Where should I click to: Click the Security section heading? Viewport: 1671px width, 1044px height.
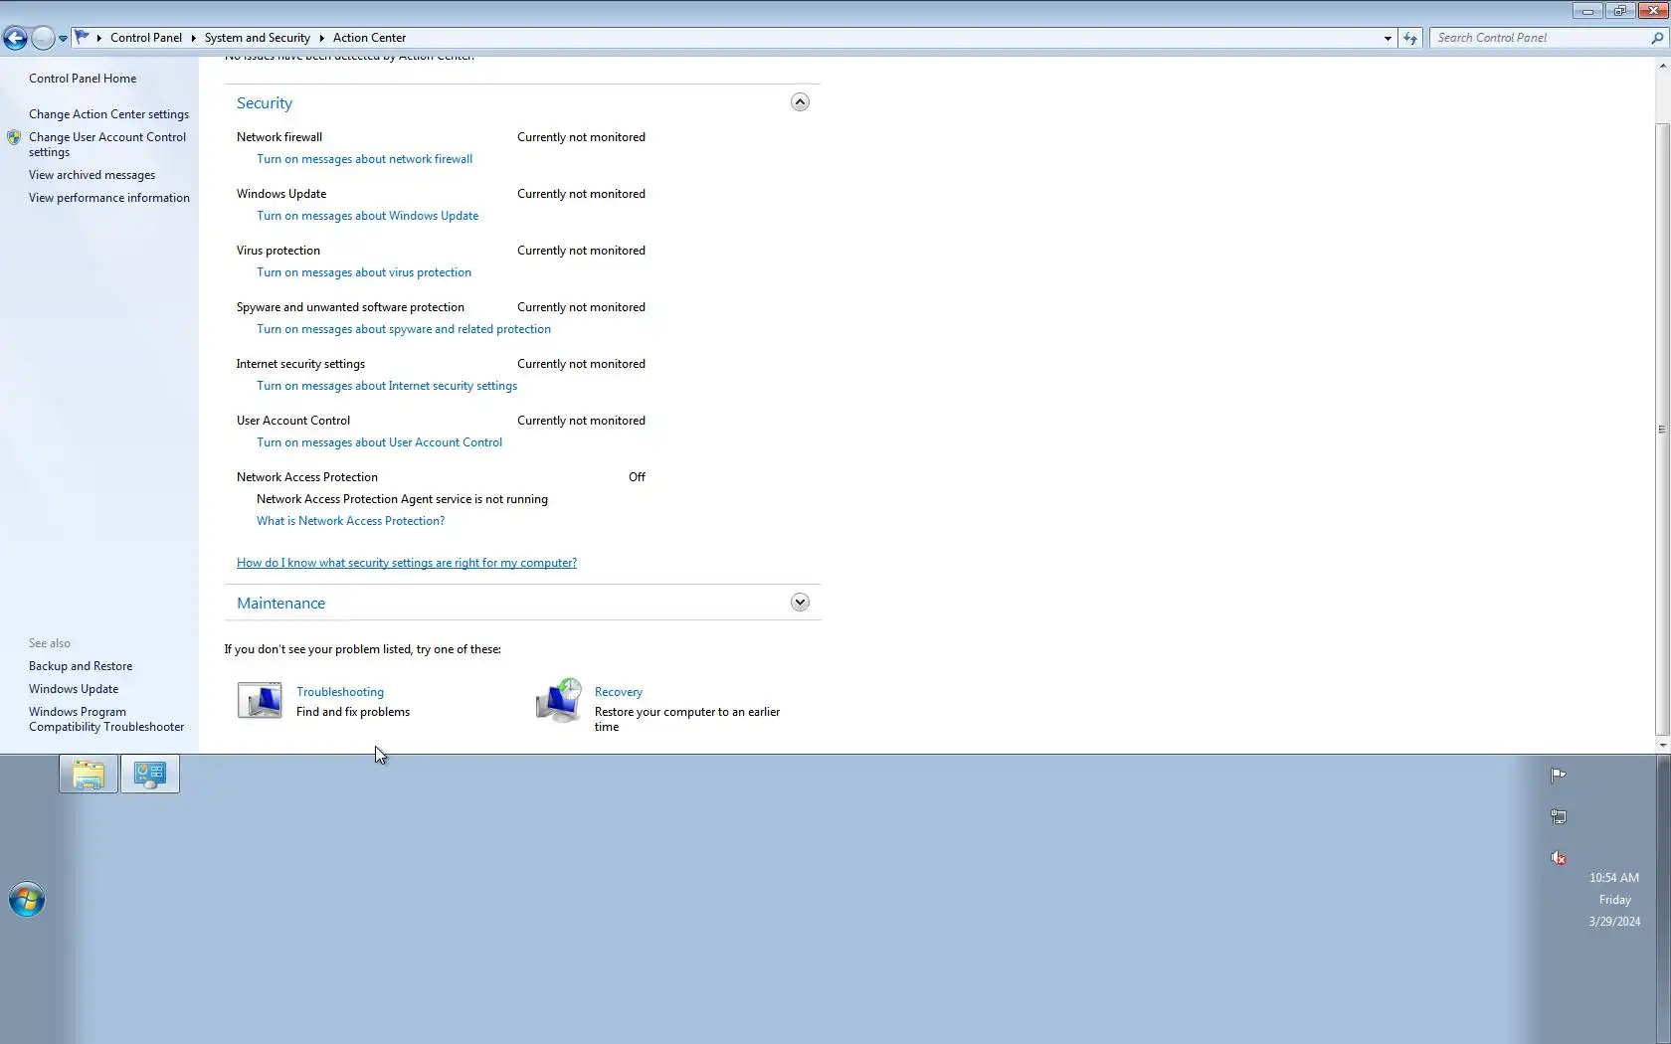[x=265, y=103]
